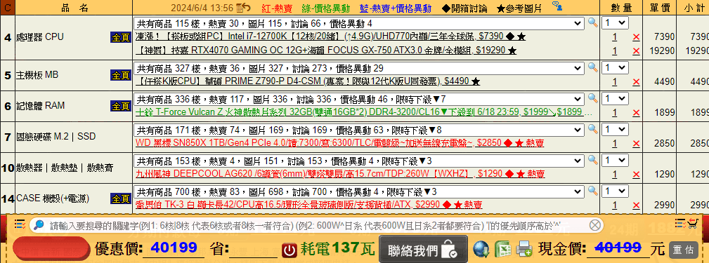Click into the keyword search input
This screenshot has height=263, width=709.
[316, 224]
